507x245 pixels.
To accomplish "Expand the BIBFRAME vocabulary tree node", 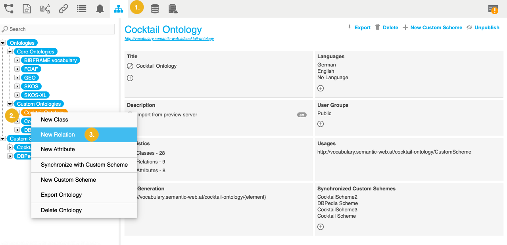I will (x=17, y=61).
